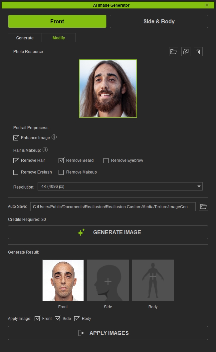
Task: Click Hair & Makeup info icon
Action: pyautogui.click(x=45, y=150)
